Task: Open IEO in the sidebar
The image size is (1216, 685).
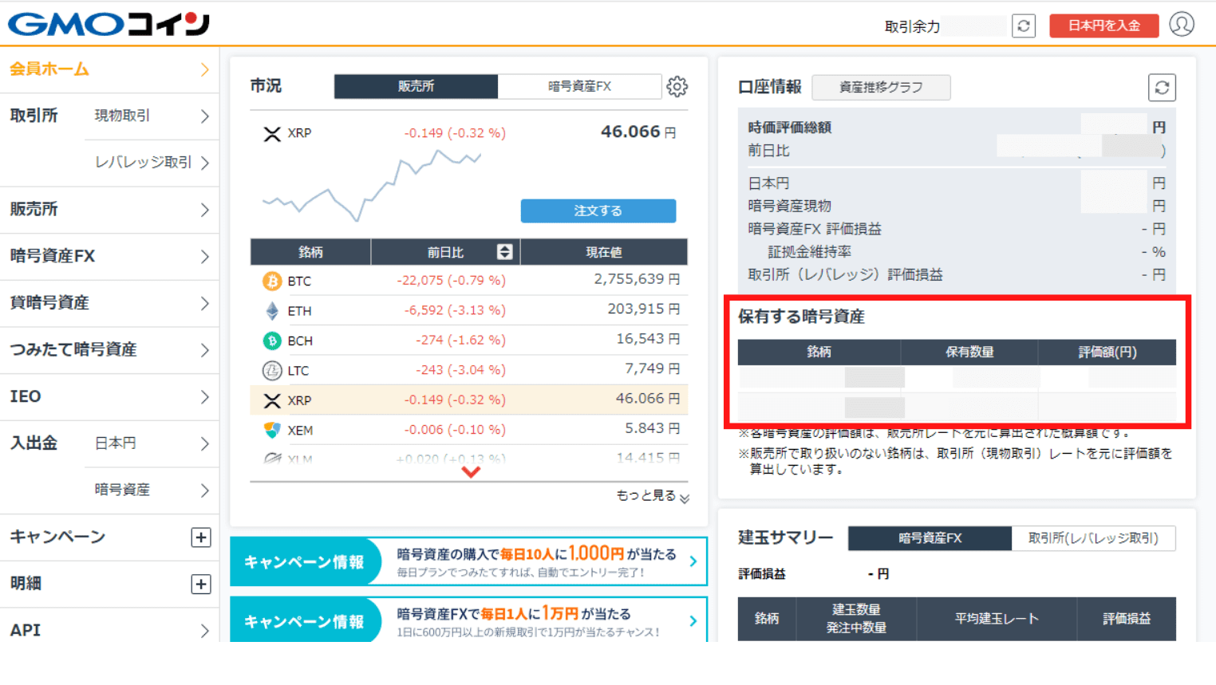Action: 109,397
